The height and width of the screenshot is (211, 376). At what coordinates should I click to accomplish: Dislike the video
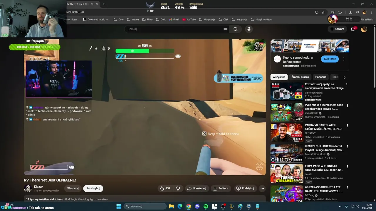(x=178, y=188)
